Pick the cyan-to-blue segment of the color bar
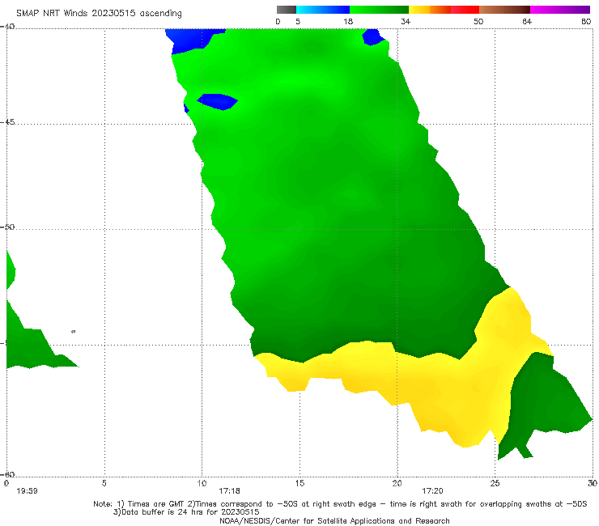Image resolution: width=599 pixels, height=526 pixels. pyautogui.click(x=323, y=10)
